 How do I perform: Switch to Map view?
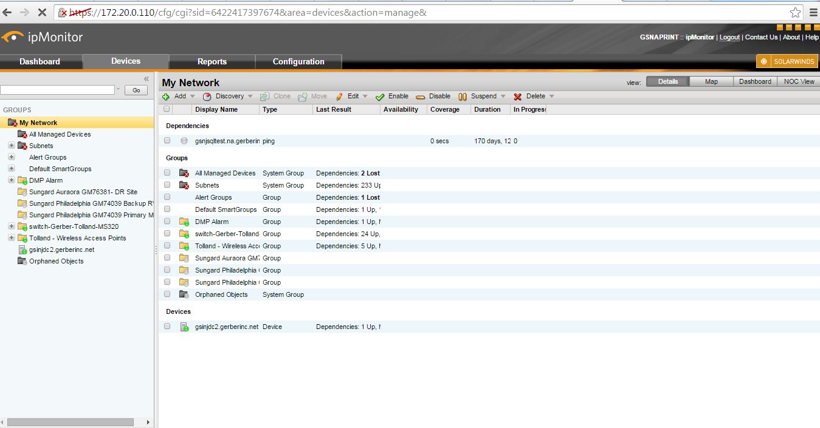[x=711, y=81]
